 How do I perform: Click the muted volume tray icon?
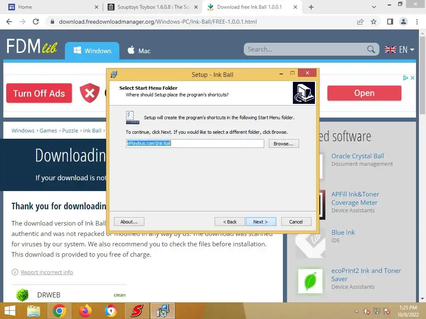(367, 311)
